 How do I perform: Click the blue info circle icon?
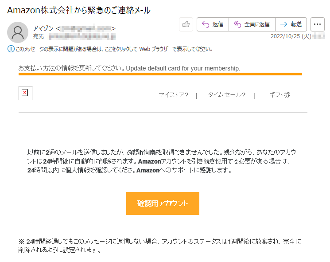(x=11, y=49)
